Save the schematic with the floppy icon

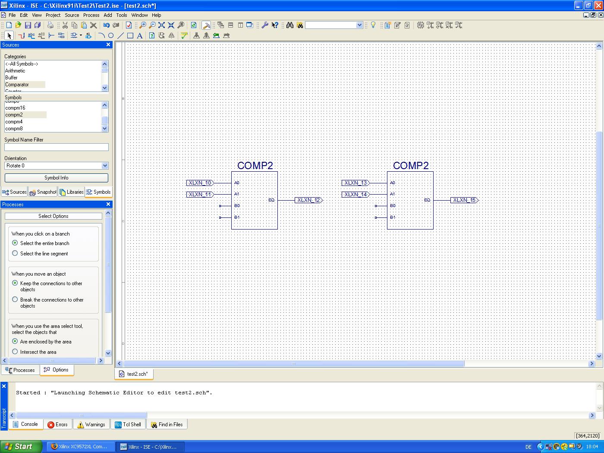click(x=28, y=25)
